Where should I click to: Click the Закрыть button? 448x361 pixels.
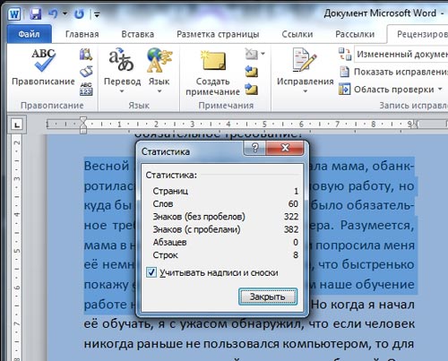click(268, 297)
